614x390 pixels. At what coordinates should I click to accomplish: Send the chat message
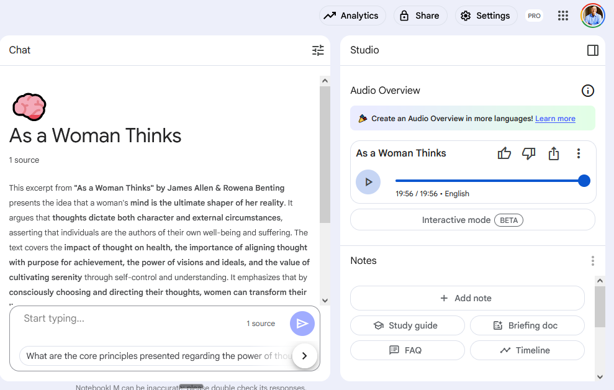coord(302,324)
